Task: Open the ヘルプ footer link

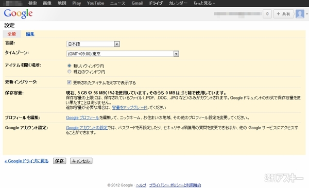Action: (141, 185)
